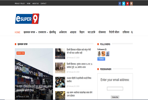The image size is (148, 100).
Task: Click the default silhouette follower avatar
Action: point(107,54)
